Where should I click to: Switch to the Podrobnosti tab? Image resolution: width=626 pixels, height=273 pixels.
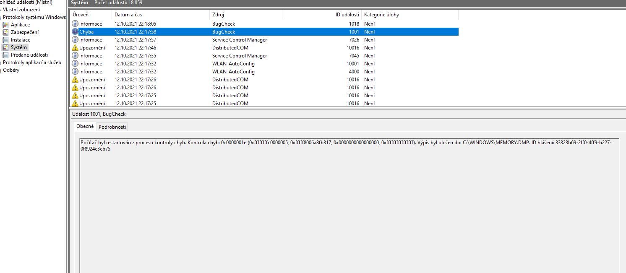112,127
